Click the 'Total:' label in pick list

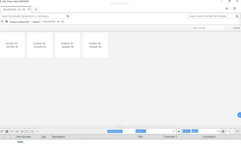click(x=20, y=142)
